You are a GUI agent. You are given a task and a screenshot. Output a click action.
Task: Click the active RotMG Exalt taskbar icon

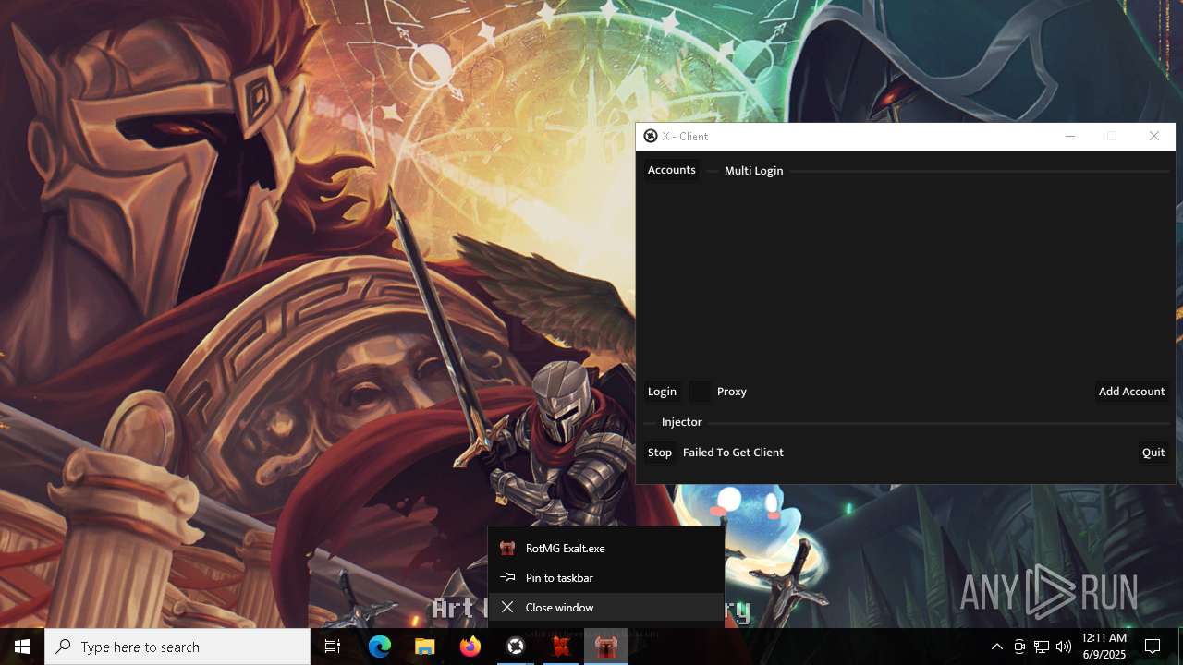pyautogui.click(x=606, y=647)
